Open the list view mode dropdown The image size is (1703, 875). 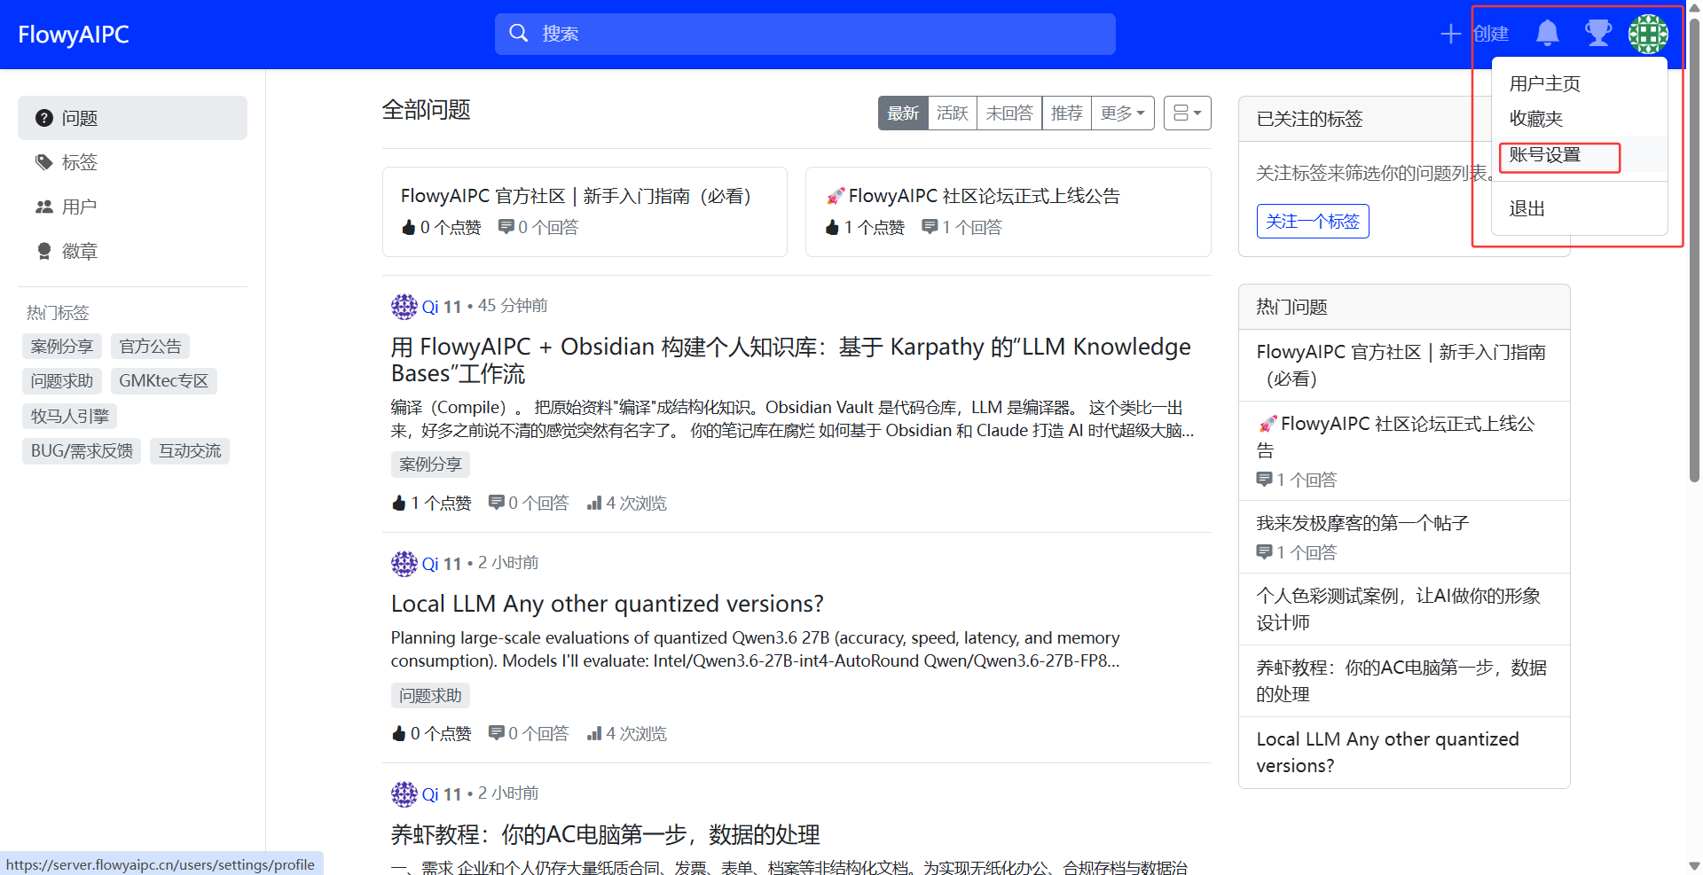point(1188,113)
